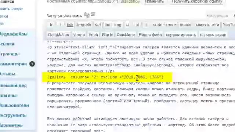Click the comments count badge '1'
This screenshot has height=132, width=235.
pos(32,64)
